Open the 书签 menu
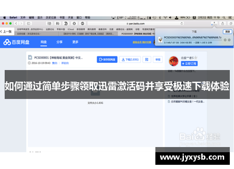Screen dimensions: 234x169 click(62, 18)
